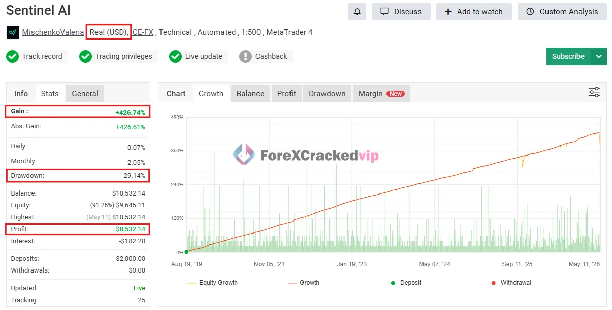Expand the Subscribe dropdown arrow
The image size is (612, 310).
599,56
